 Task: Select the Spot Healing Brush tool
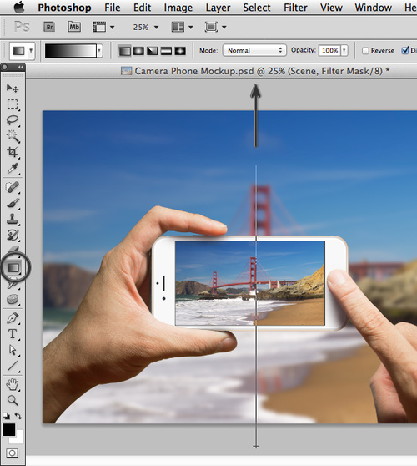tap(13, 187)
